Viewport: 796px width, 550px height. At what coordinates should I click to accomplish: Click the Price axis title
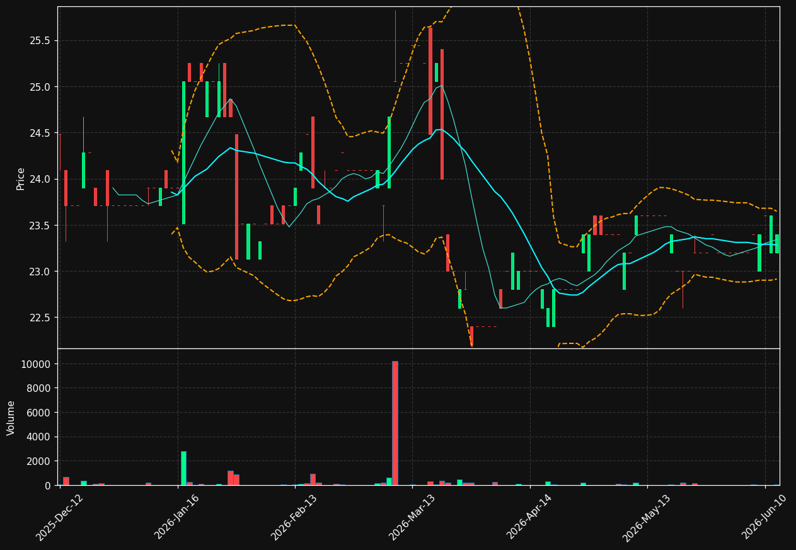pyautogui.click(x=21, y=178)
